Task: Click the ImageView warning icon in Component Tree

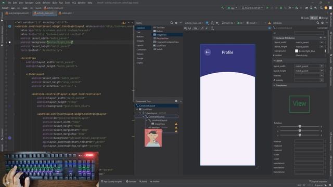Action: pyautogui.click(x=176, y=124)
